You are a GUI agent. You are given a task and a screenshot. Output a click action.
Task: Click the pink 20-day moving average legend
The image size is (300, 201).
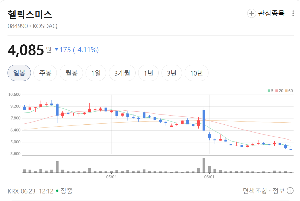click(279, 91)
